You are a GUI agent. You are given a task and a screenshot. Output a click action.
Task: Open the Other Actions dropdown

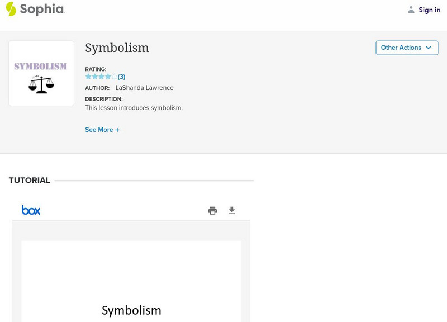point(407,48)
